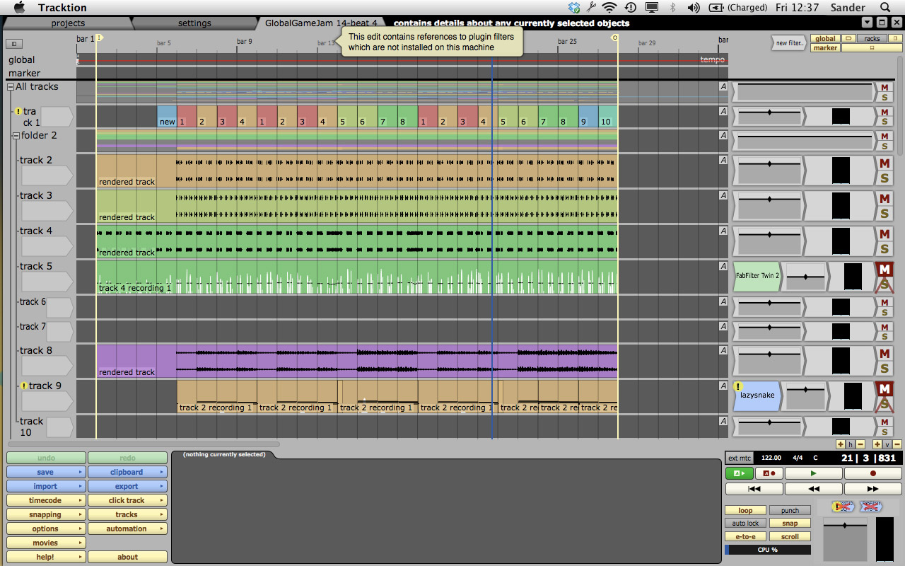Unmute track 5 with its M button

(x=884, y=270)
